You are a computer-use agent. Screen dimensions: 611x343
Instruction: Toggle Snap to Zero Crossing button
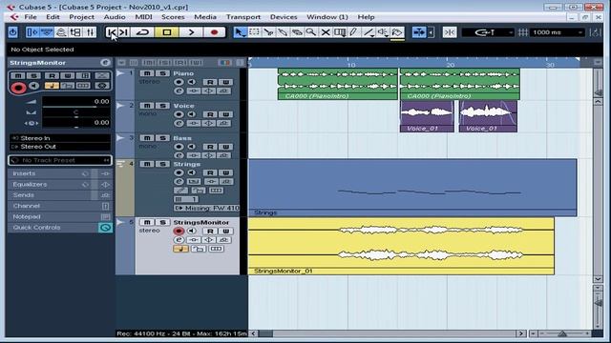click(x=450, y=32)
